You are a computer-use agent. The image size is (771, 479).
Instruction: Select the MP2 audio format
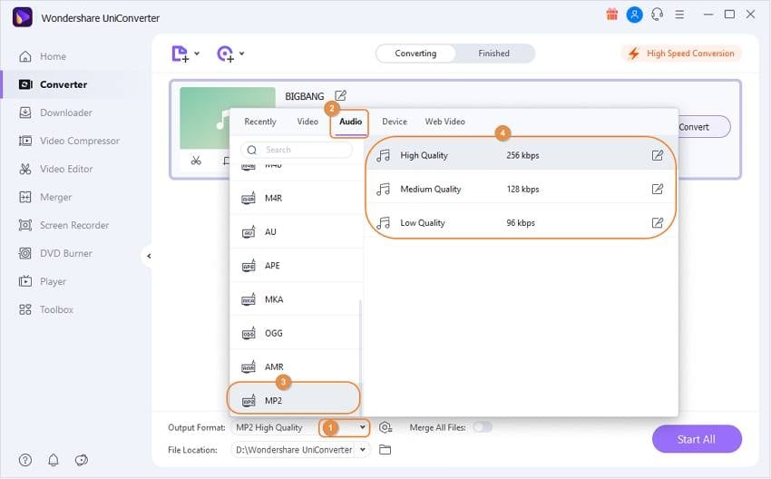point(294,400)
